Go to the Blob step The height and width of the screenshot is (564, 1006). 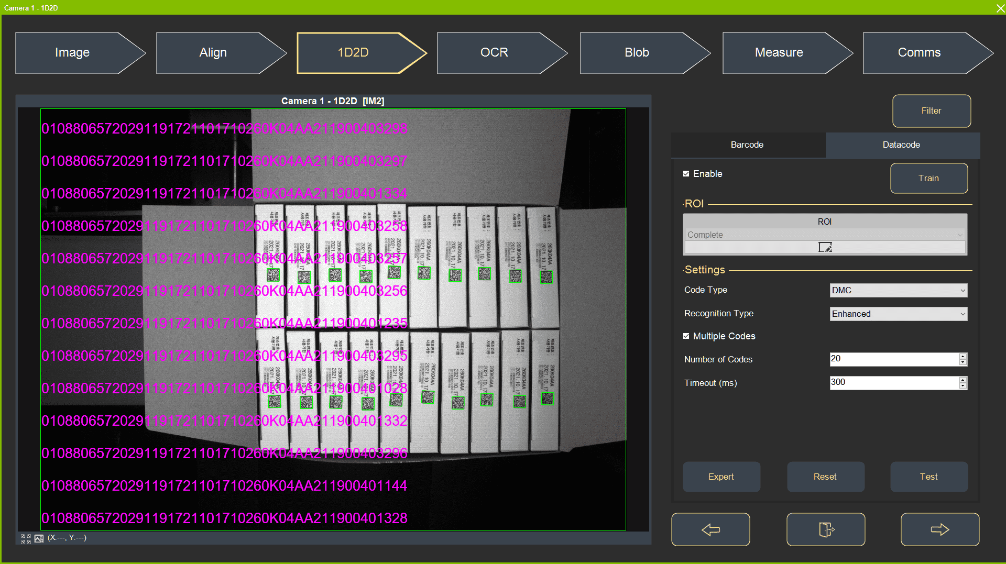pyautogui.click(x=645, y=53)
